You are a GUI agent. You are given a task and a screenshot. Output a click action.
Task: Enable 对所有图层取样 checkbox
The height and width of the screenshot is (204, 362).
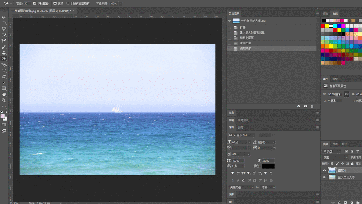click(x=68, y=3)
